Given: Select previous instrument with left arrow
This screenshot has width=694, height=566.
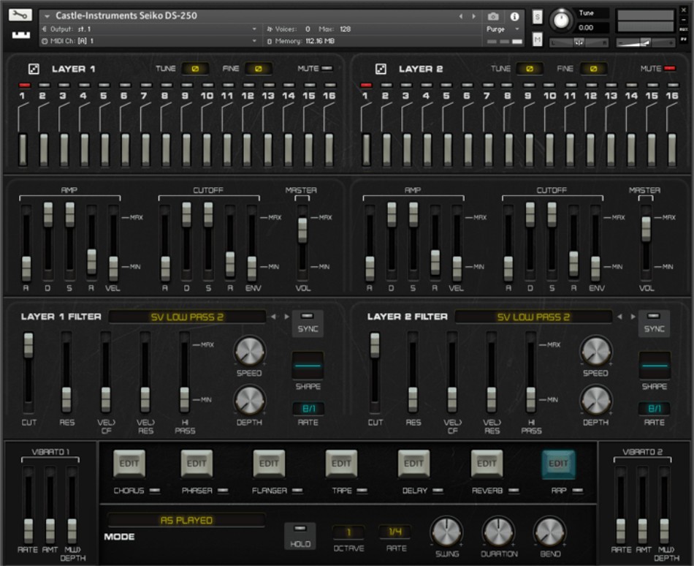Looking at the screenshot, I should point(461,16).
